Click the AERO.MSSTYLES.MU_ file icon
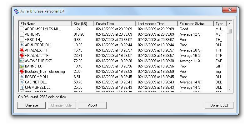This screenshot has height=125, width=250. (x=22, y=29)
